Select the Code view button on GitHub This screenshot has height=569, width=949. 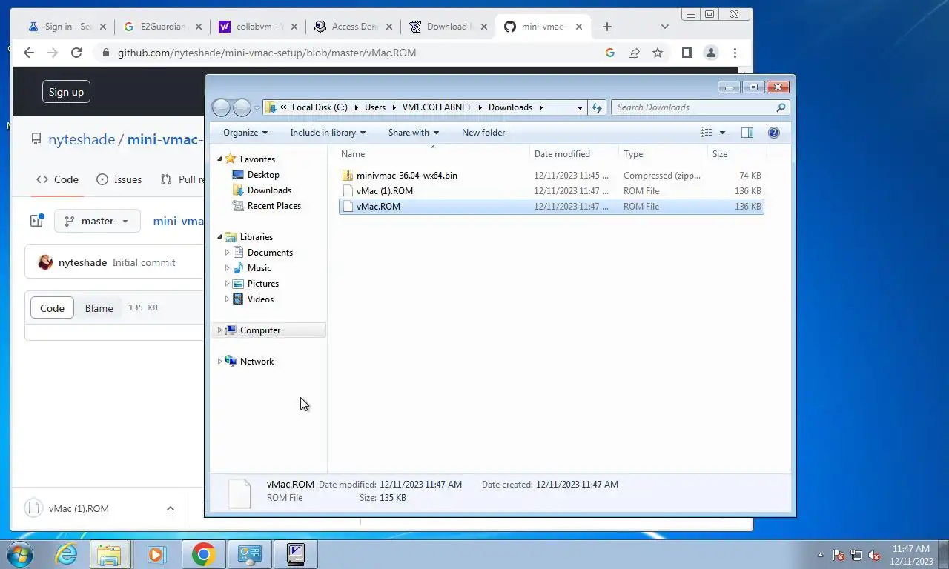point(52,308)
